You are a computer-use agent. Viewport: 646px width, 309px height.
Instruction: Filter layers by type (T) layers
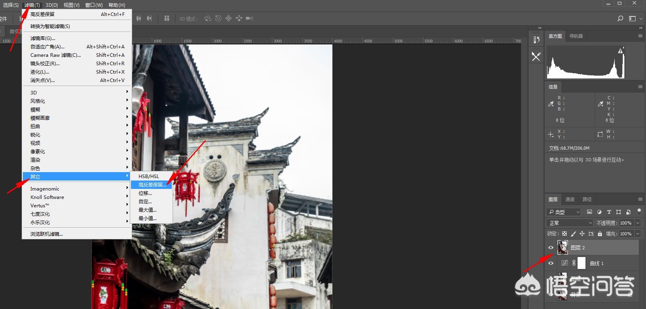click(x=609, y=212)
